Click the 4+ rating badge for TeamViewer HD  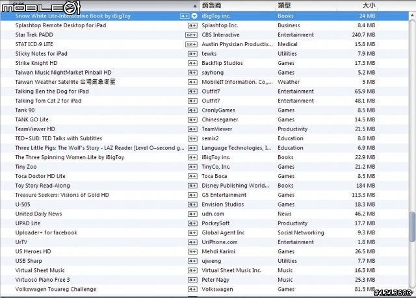[x=192, y=129]
